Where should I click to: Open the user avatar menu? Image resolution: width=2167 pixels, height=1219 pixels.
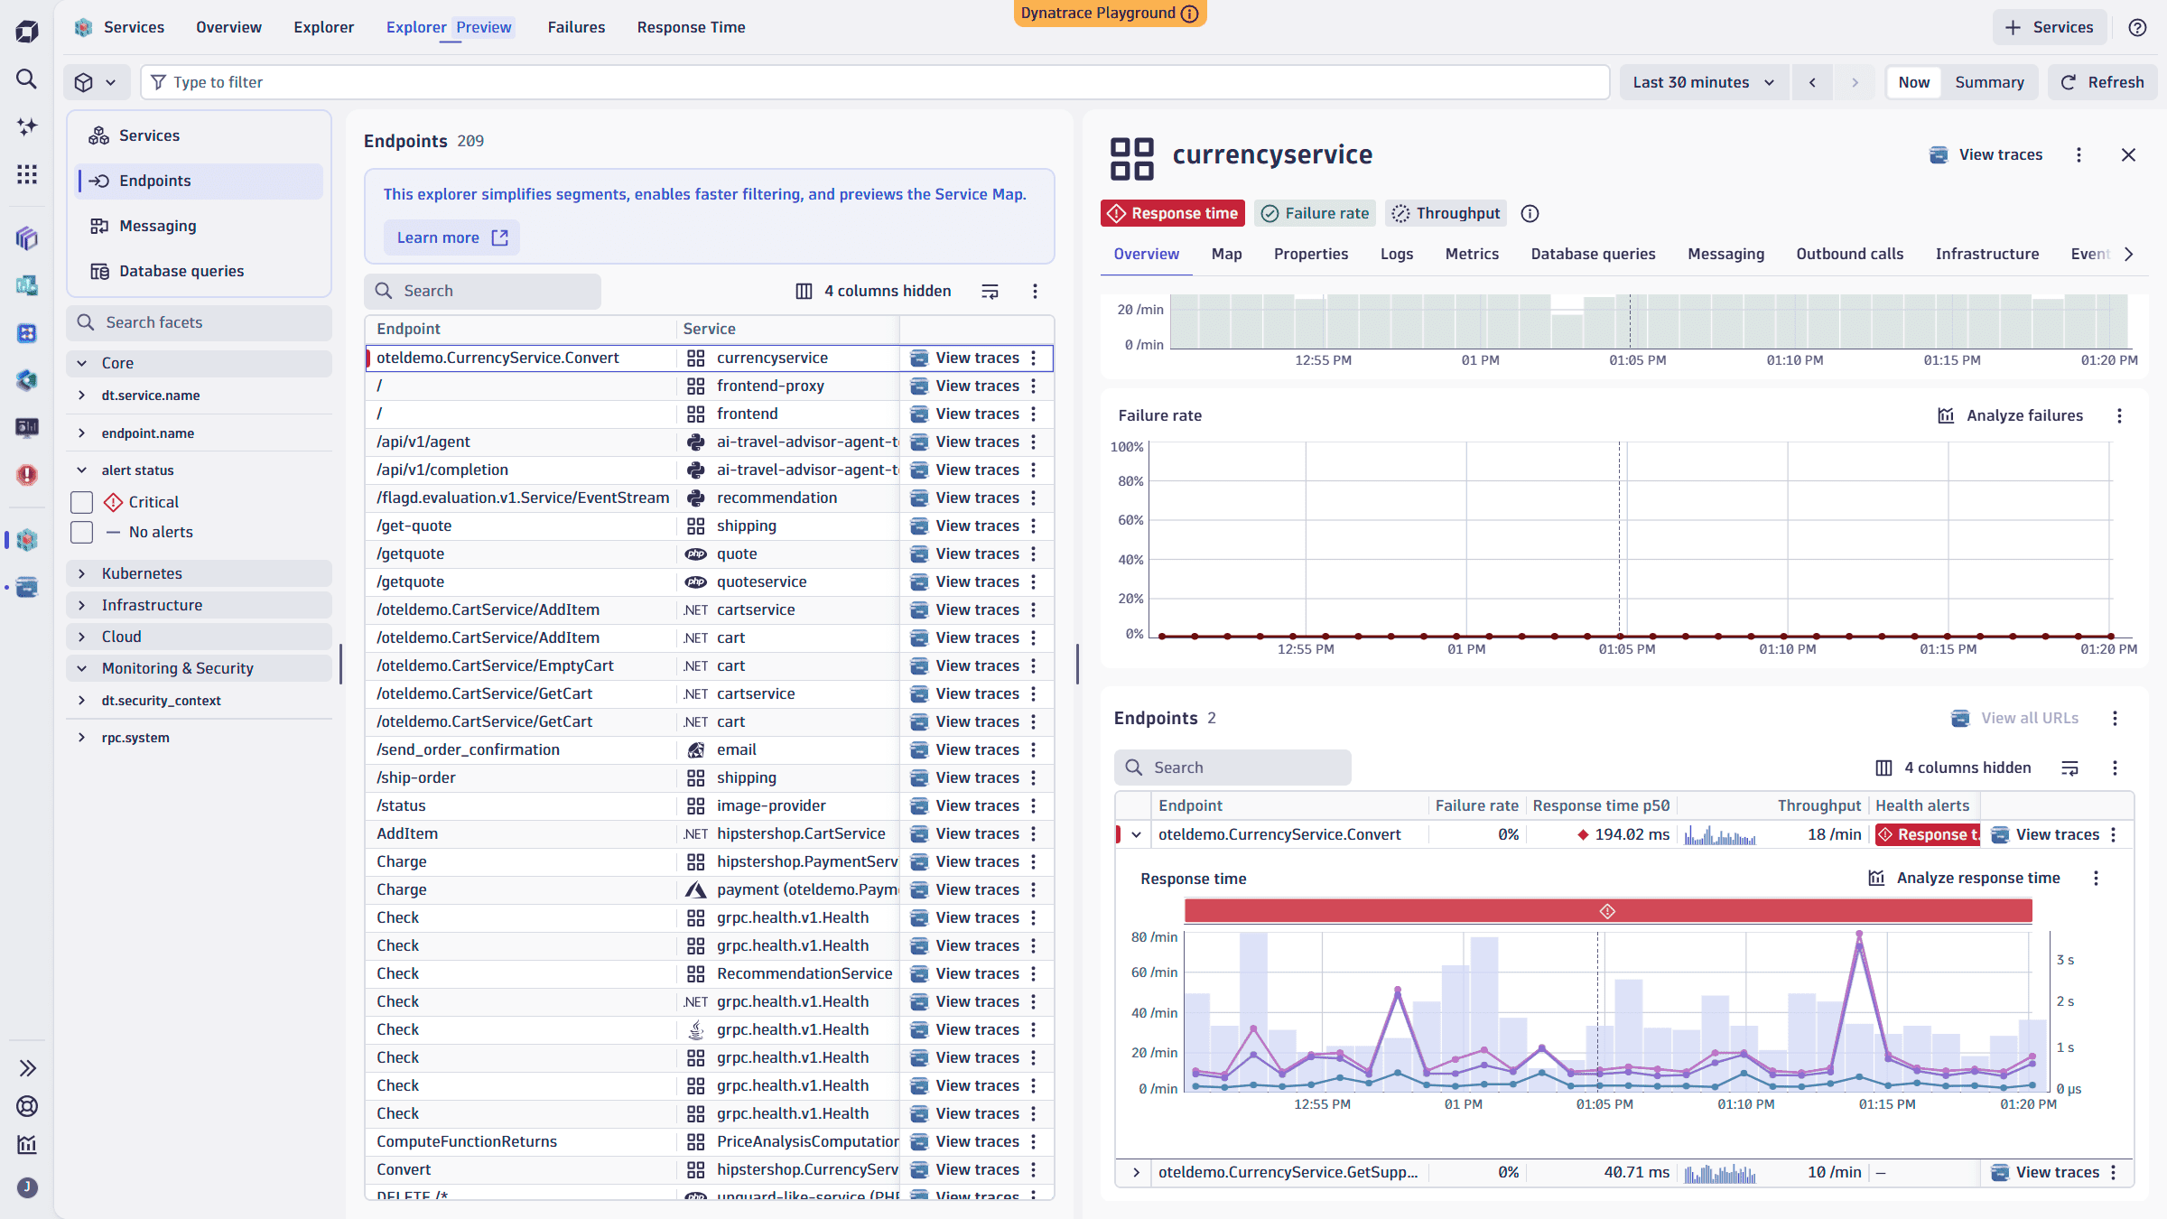27,1187
